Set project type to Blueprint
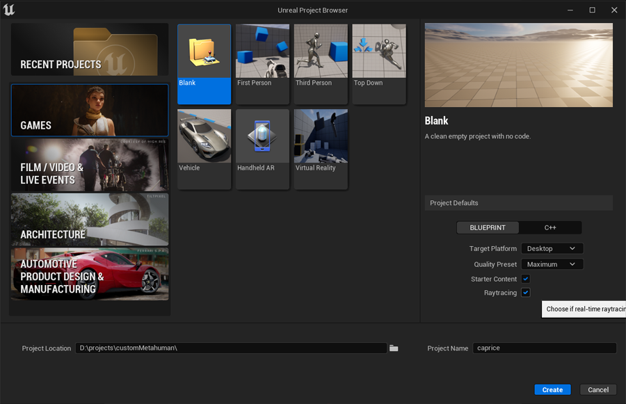Viewport: 626px width, 404px height. [488, 227]
